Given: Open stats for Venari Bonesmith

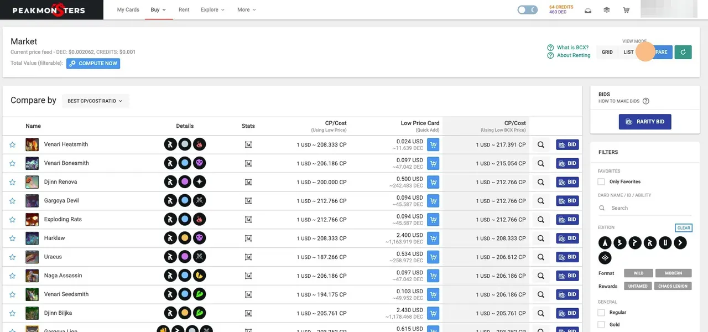Looking at the screenshot, I should click(x=248, y=163).
